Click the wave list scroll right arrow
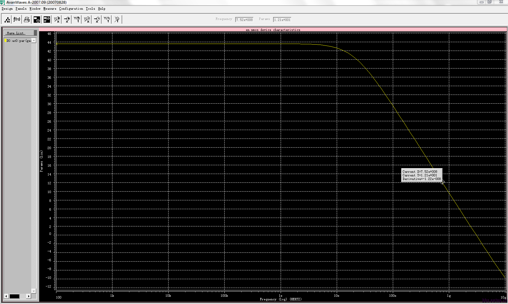The width and height of the screenshot is (508, 304). [x=29, y=296]
